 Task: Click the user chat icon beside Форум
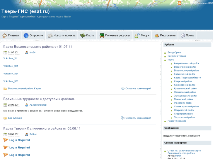pos(137,36)
